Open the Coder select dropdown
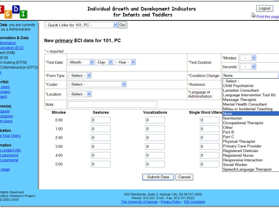The width and height of the screenshot is (279, 209). click(97, 84)
